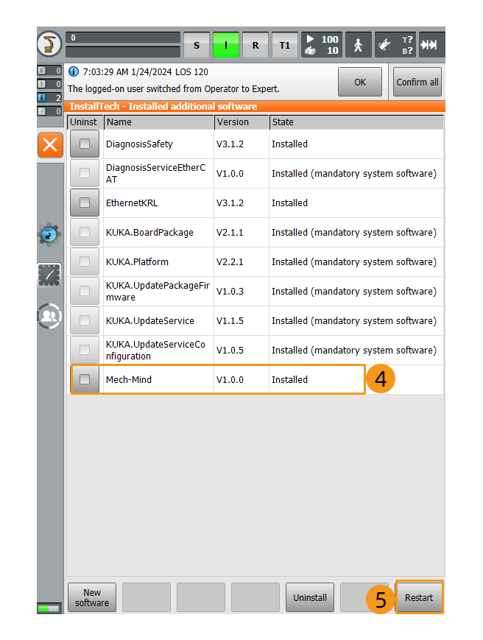Select the Mech-Mind name cell
The height and width of the screenshot is (640, 483).
point(158,379)
